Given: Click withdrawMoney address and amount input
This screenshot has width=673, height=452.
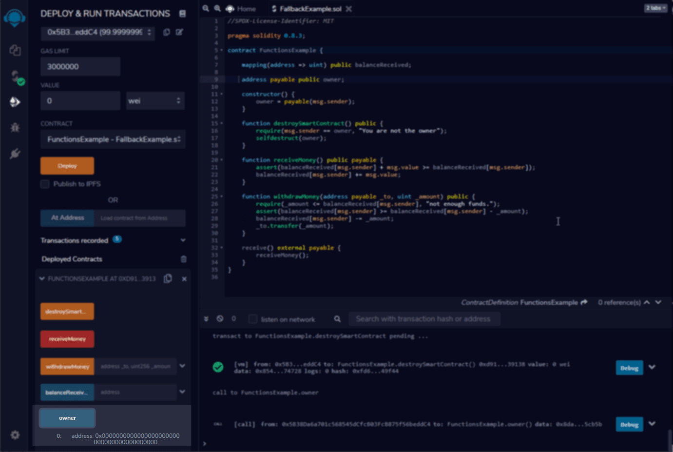Looking at the screenshot, I should (135, 367).
